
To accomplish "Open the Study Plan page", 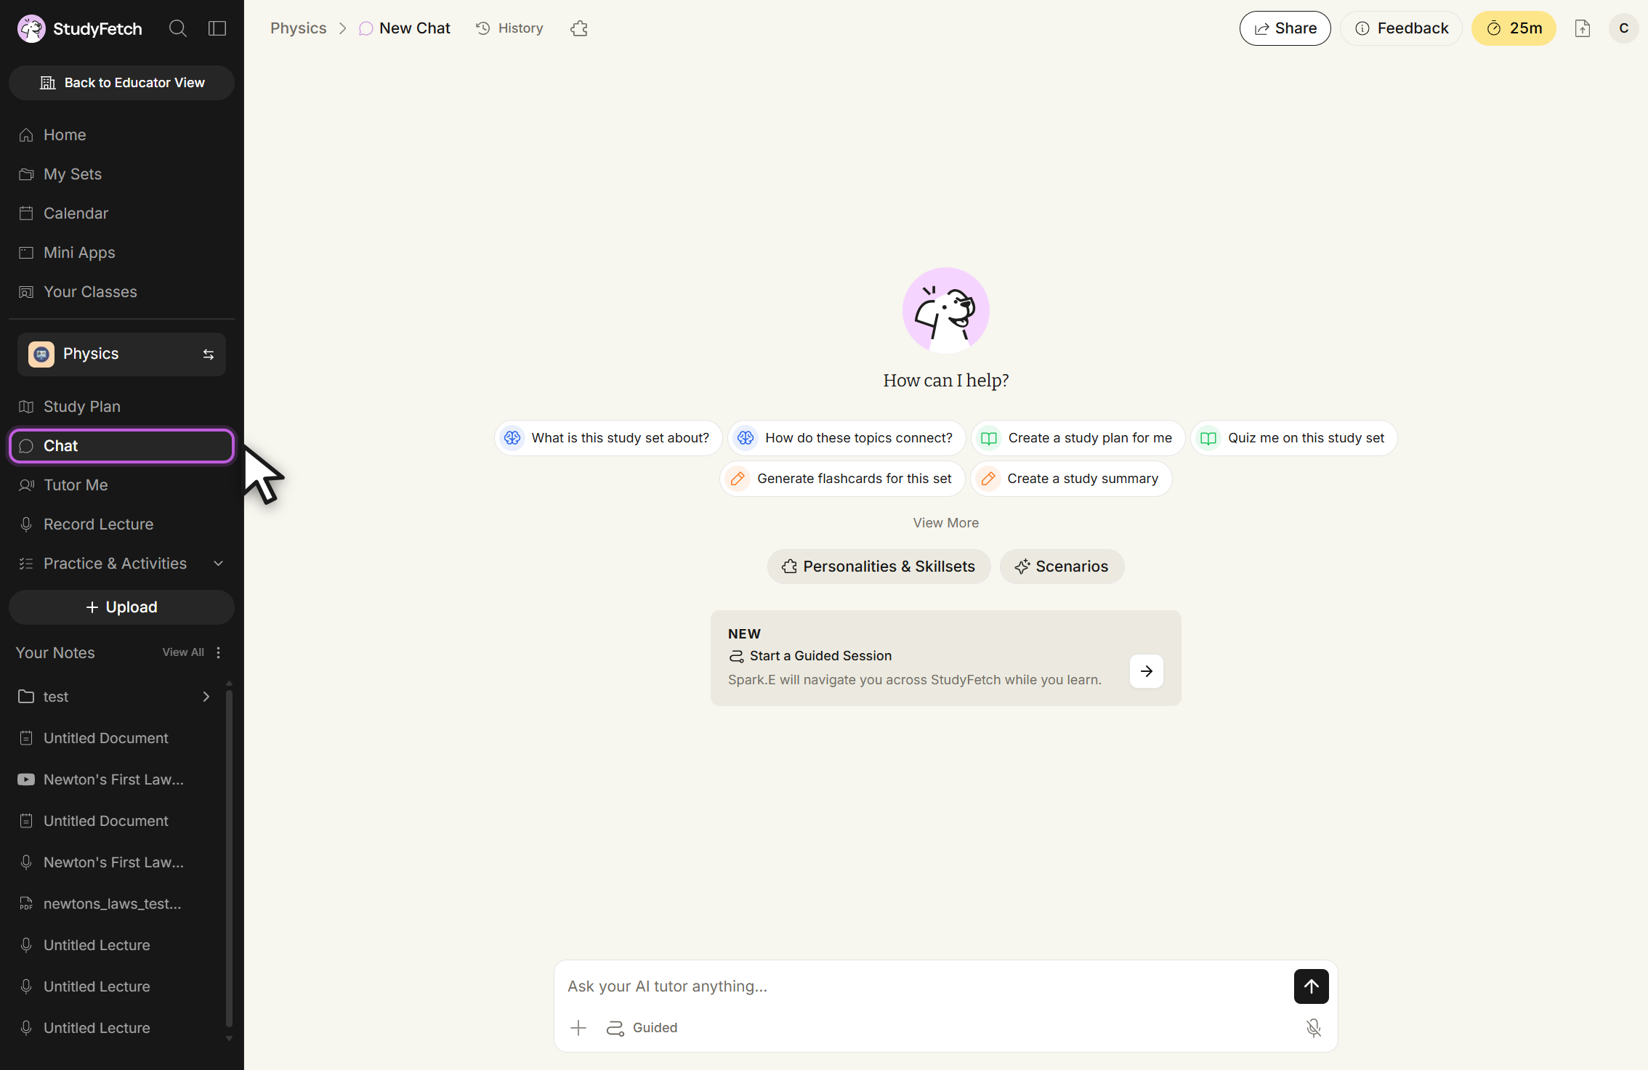I will coord(121,407).
